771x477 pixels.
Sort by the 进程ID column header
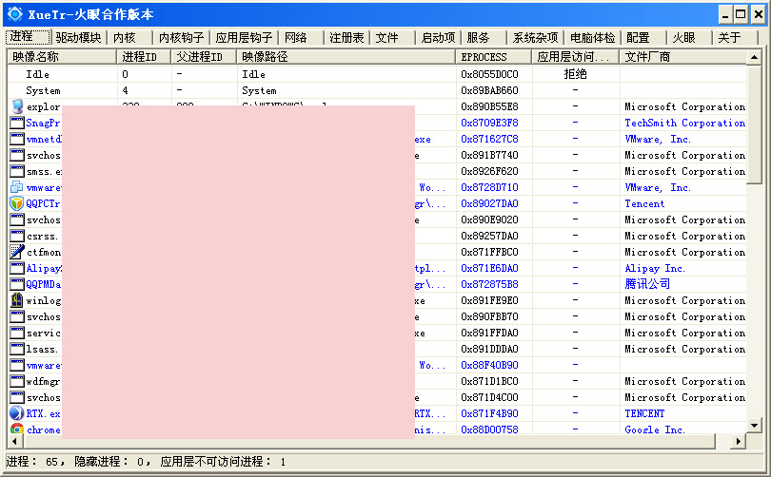(x=144, y=57)
